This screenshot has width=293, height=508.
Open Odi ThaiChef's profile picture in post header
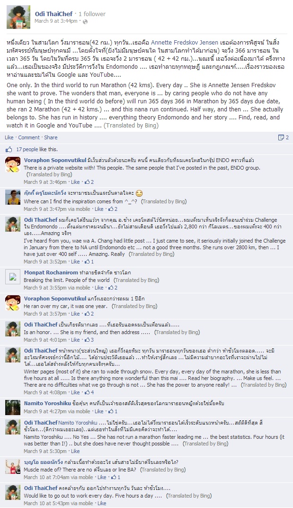coord(18,17)
